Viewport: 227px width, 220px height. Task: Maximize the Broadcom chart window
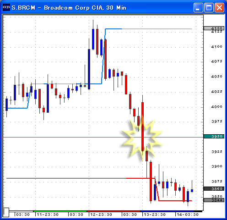(209, 7)
